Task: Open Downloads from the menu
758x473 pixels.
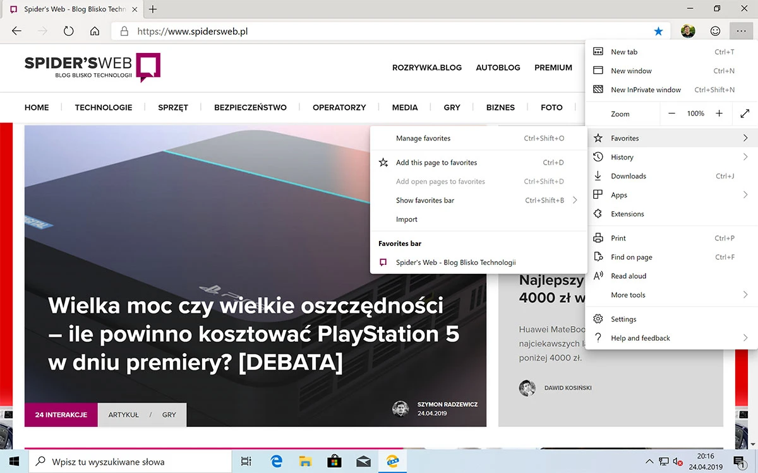Action: (672, 176)
